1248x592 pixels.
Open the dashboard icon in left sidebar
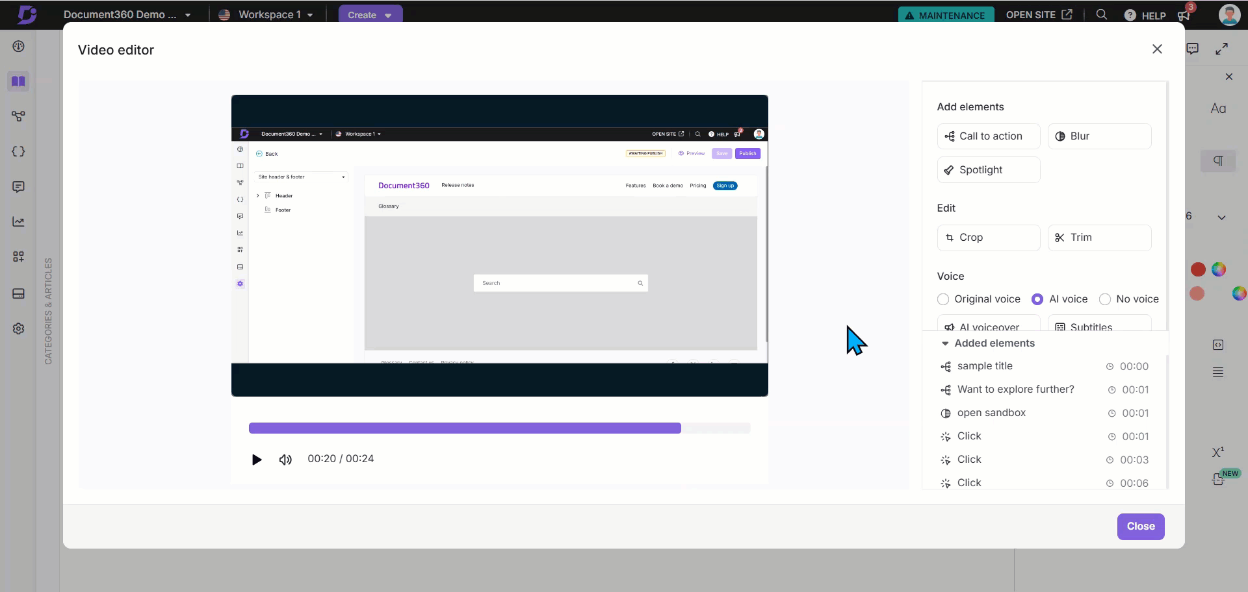point(18,46)
